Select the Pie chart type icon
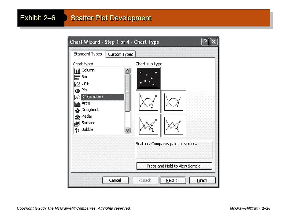This screenshot has height=215, width=287. [x=77, y=91]
